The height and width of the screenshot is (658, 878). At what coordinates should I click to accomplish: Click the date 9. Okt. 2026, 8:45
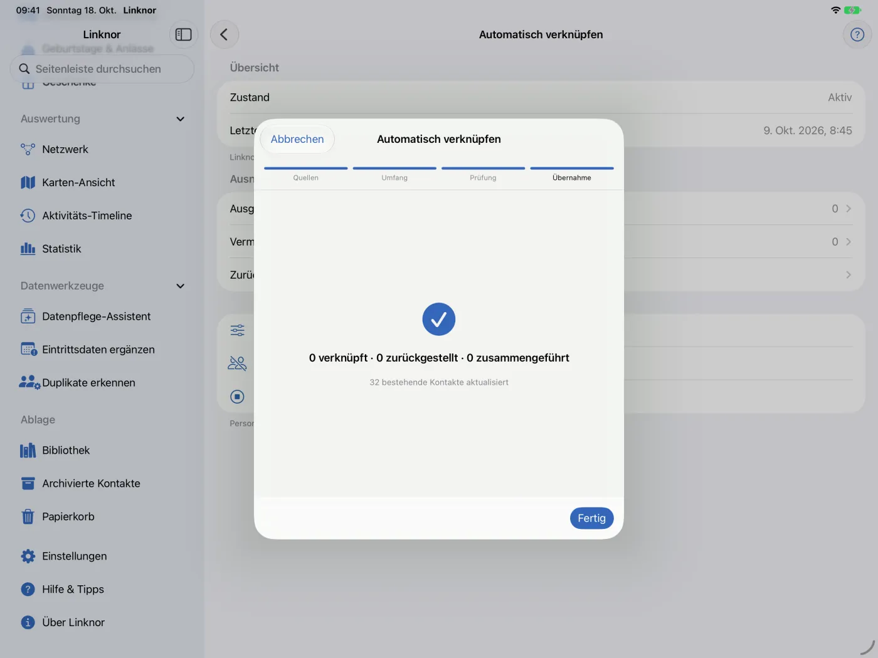click(x=808, y=130)
